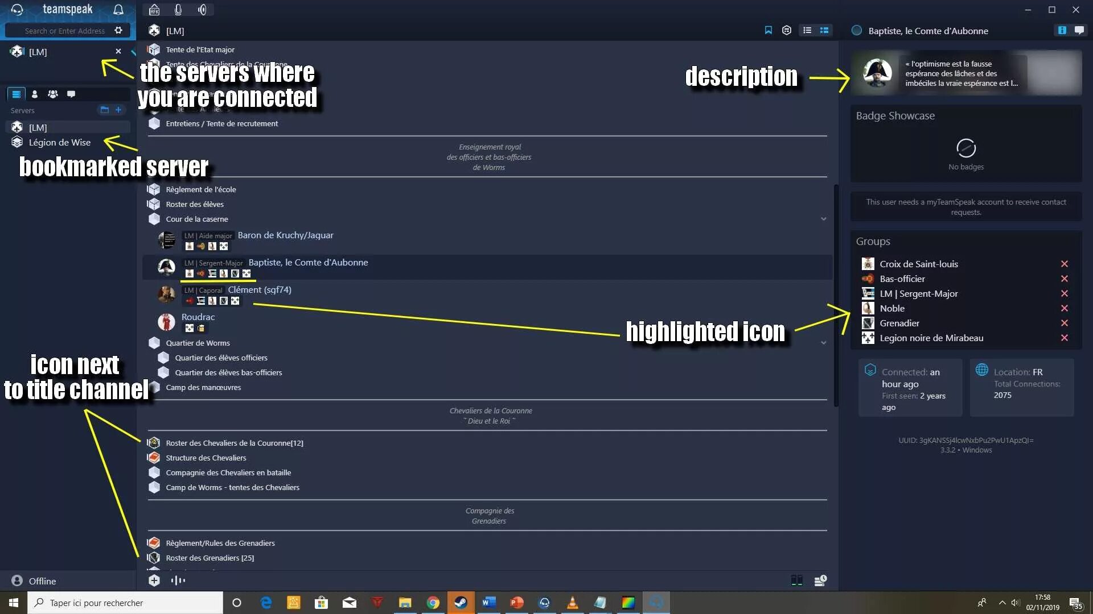Click the server bookmark icon in header
Screen dimensions: 1093x614
coord(768,30)
